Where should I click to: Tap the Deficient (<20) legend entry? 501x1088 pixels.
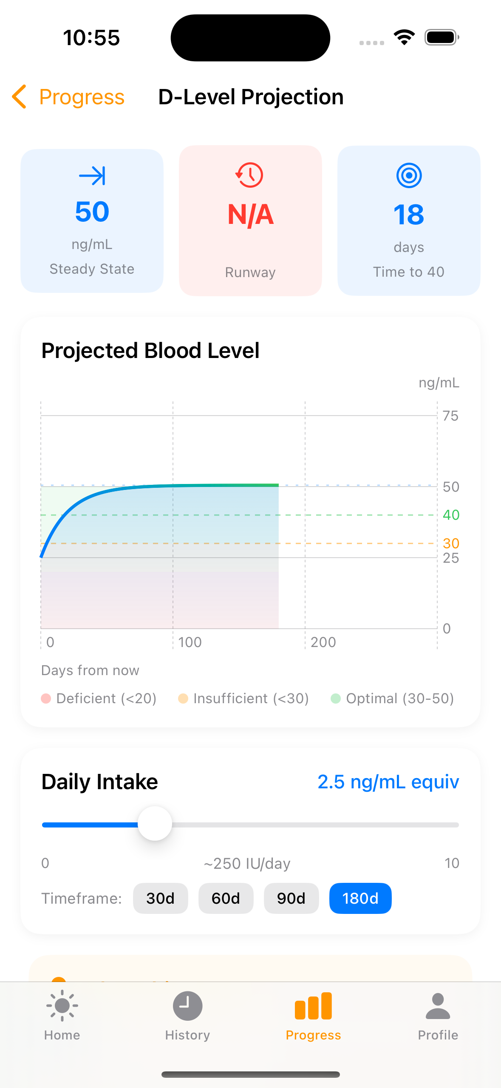point(99,699)
